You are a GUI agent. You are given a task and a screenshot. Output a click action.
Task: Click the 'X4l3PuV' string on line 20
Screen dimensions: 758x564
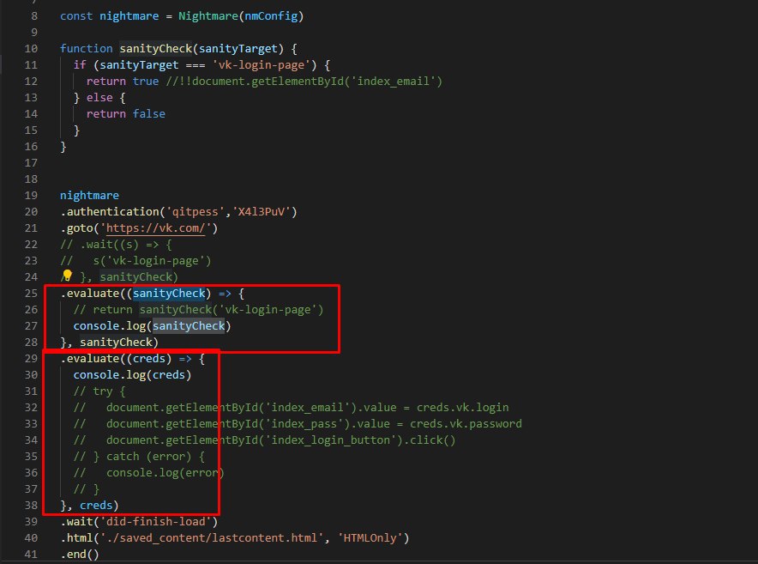[261, 211]
